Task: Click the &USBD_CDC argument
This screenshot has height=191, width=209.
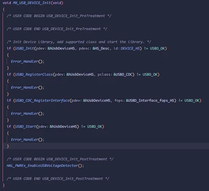Action: 123,74
